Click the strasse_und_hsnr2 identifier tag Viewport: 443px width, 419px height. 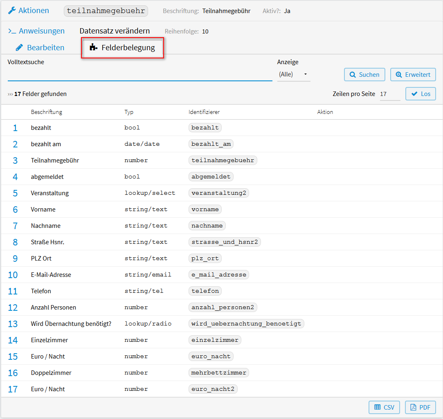225,242
